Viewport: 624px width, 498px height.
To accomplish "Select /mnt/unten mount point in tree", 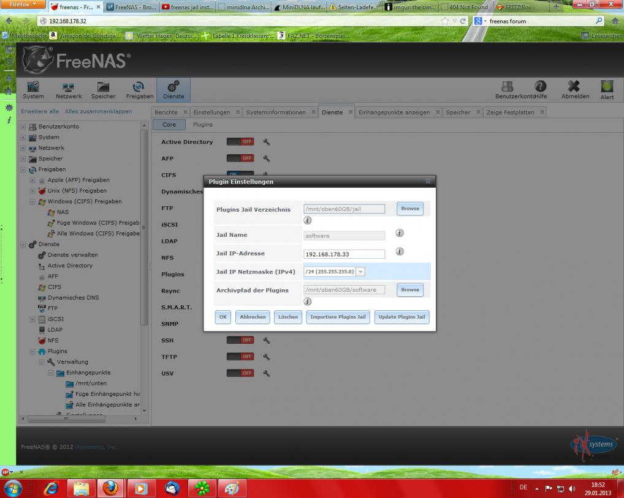I will pyautogui.click(x=91, y=383).
